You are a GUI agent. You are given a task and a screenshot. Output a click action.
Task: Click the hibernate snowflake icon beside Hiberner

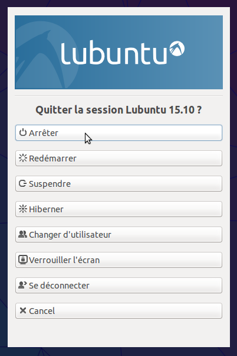pos(23,209)
